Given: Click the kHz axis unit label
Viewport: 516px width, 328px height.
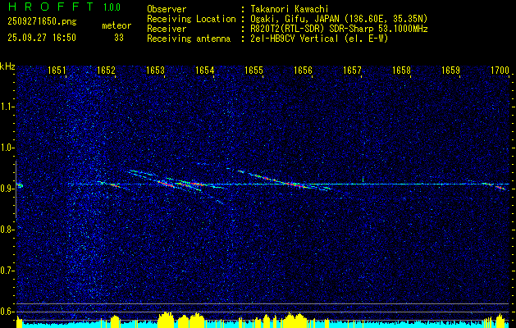Looking at the screenshot, I should pyautogui.click(x=7, y=66).
